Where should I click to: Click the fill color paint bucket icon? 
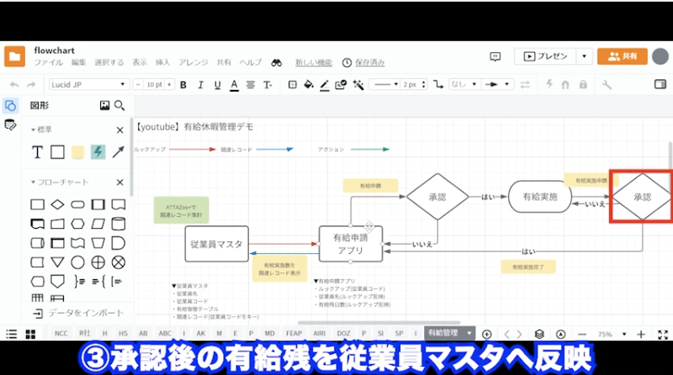tap(308, 85)
